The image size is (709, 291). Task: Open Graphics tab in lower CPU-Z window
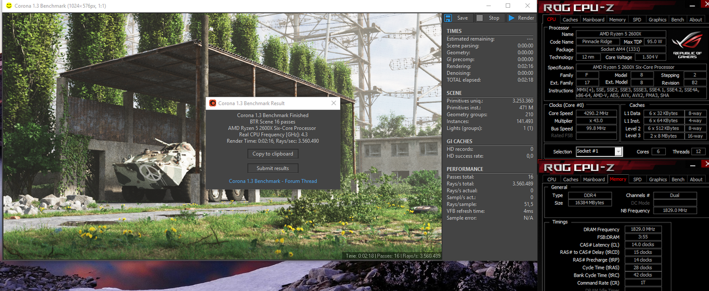tap(658, 179)
